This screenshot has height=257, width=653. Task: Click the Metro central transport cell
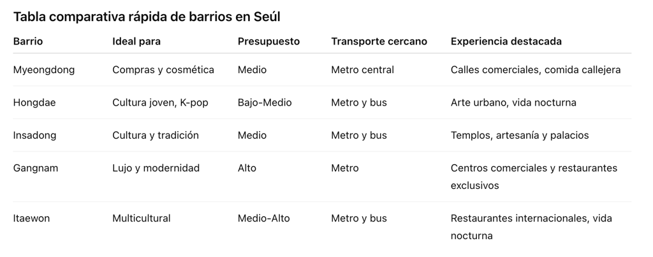362,70
